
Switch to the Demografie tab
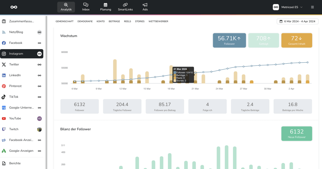click(85, 21)
